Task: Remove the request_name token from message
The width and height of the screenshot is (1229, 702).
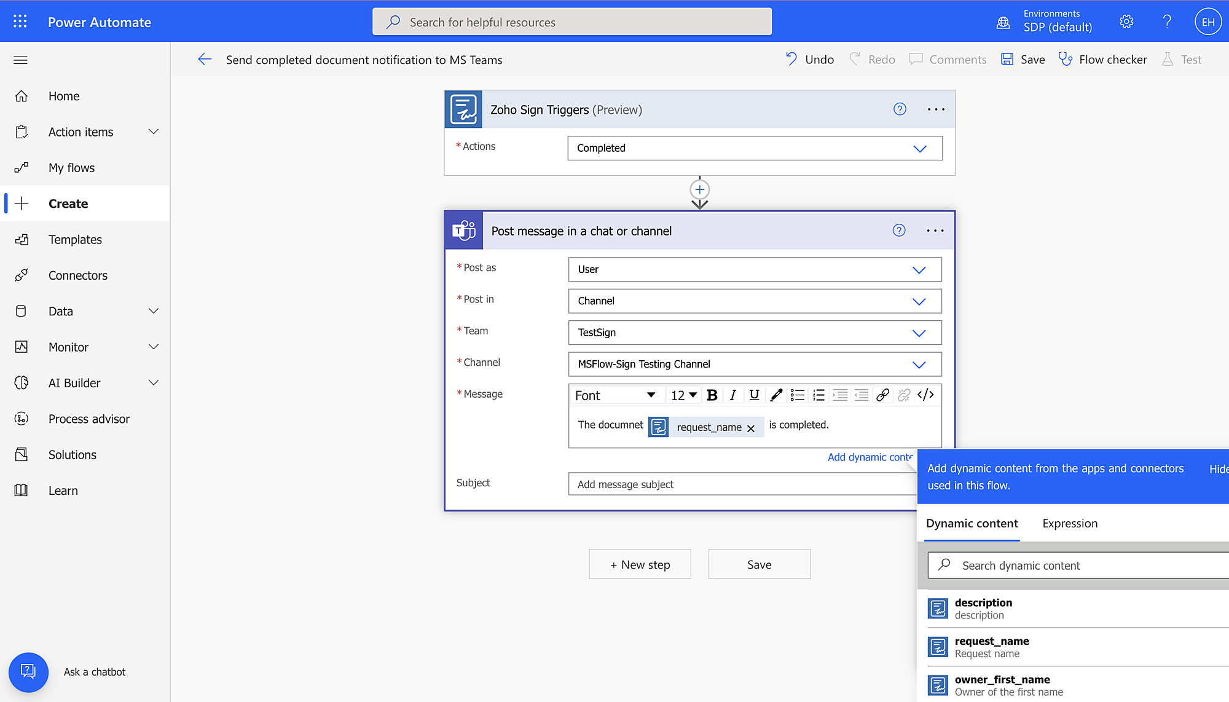Action: pyautogui.click(x=751, y=428)
